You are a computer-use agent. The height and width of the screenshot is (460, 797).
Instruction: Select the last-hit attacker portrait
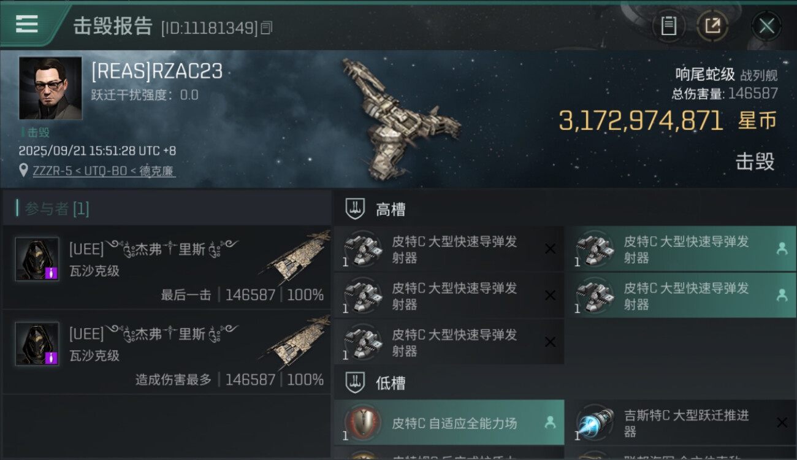pos(37,259)
